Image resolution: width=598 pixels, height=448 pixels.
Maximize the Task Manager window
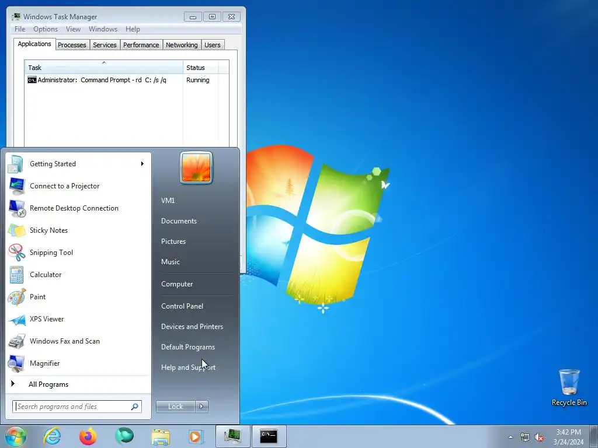[212, 17]
